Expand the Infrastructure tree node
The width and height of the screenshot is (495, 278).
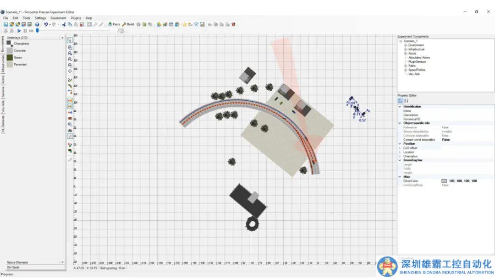(x=406, y=49)
